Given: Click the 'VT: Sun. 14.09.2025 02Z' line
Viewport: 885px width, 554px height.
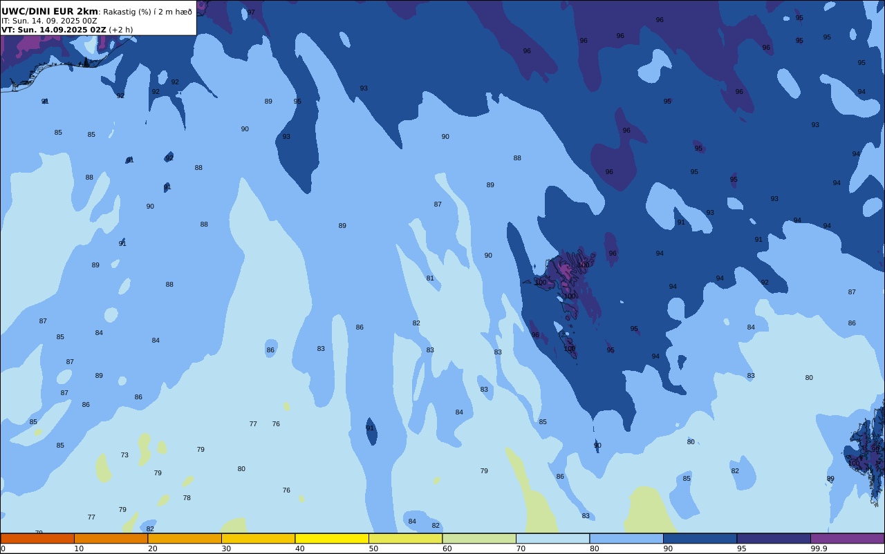Looking at the screenshot, I should (x=54, y=30).
